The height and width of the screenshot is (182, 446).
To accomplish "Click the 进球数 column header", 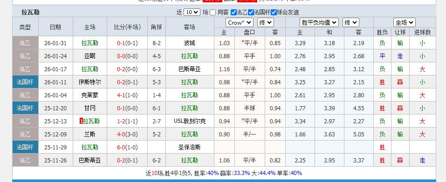I will pos(422,33).
